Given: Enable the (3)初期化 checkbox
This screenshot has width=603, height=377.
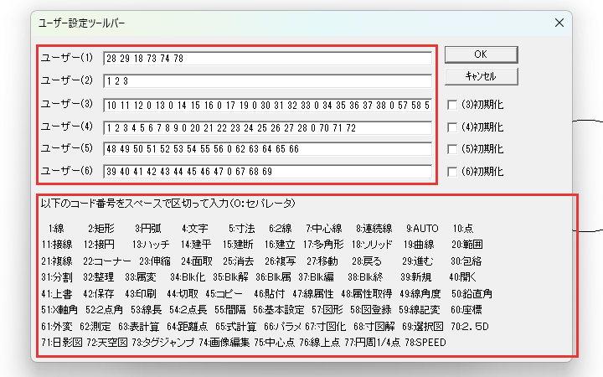Looking at the screenshot, I should [x=452, y=105].
